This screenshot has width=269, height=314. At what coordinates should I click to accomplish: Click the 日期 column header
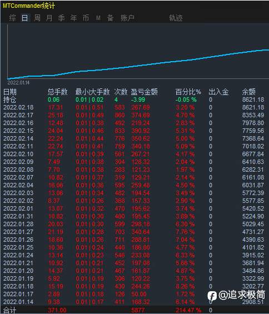tap(10, 92)
